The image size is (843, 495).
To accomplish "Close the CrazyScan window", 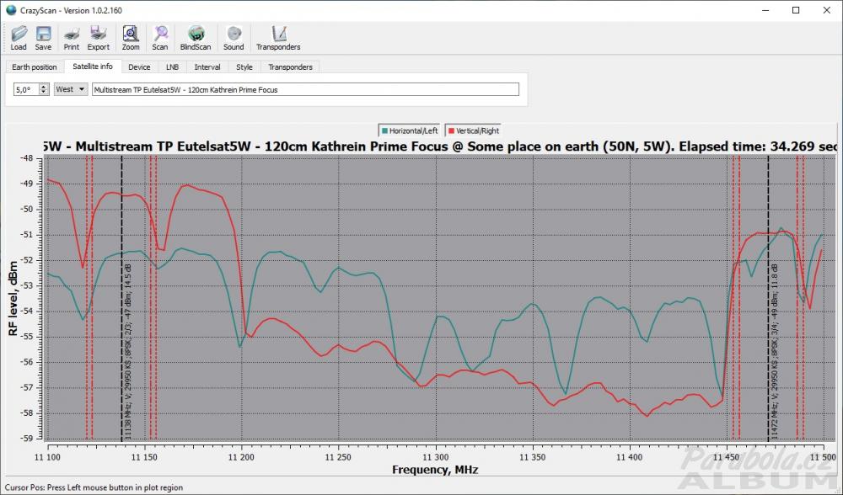I will (827, 10).
